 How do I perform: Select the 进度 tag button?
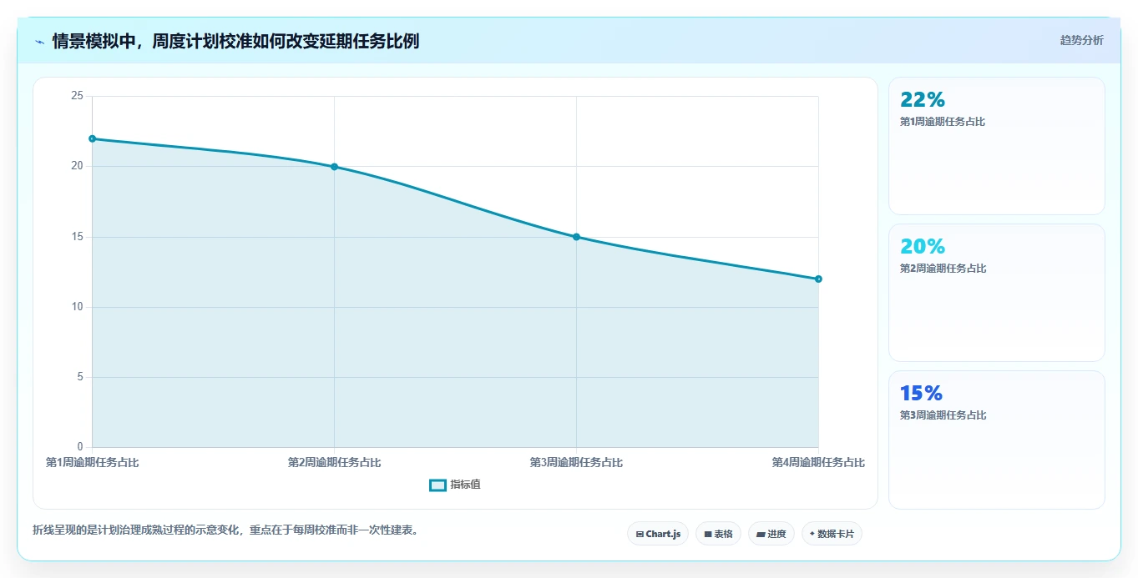tap(771, 534)
